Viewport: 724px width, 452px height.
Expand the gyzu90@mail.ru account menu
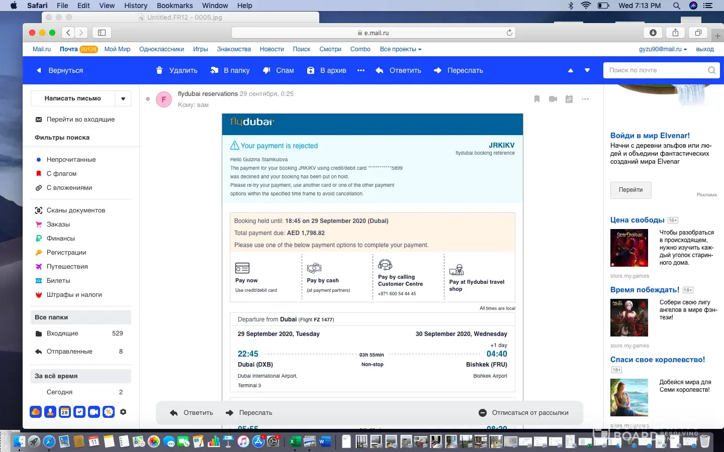coord(663,49)
